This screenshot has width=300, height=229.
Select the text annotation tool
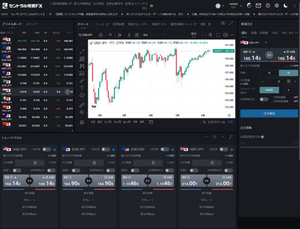pos(82,88)
